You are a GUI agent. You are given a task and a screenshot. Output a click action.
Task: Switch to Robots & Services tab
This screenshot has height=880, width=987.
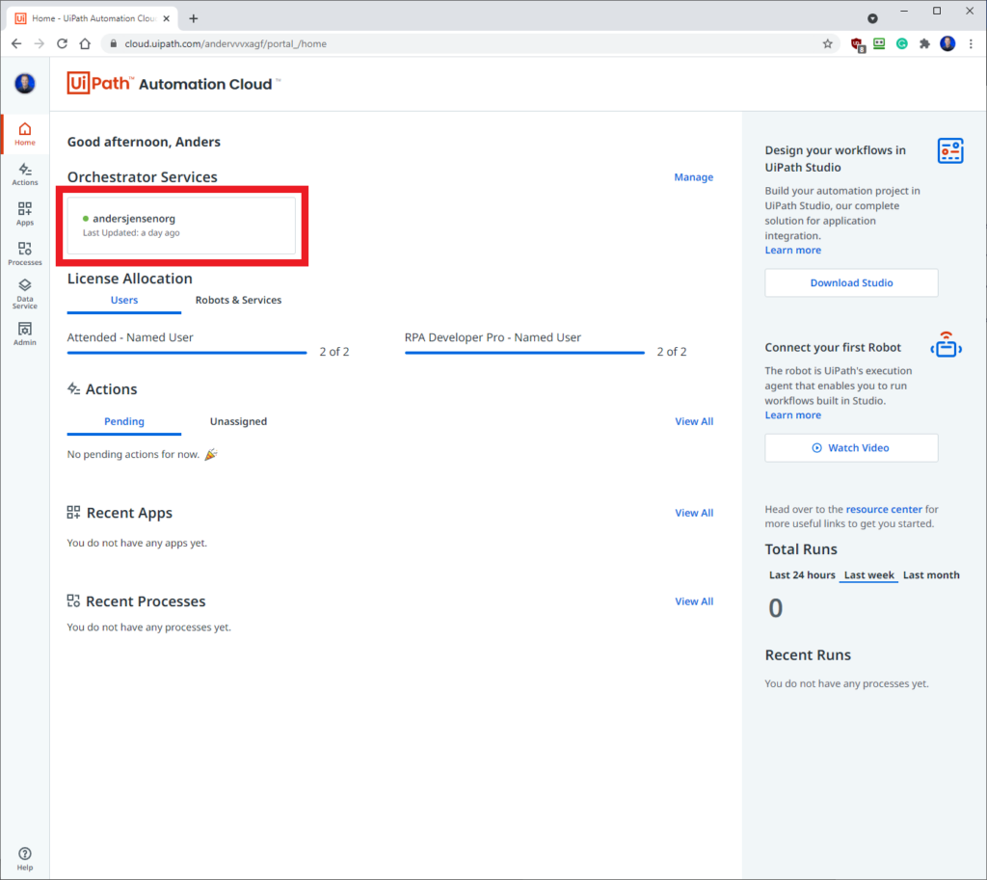(x=238, y=301)
